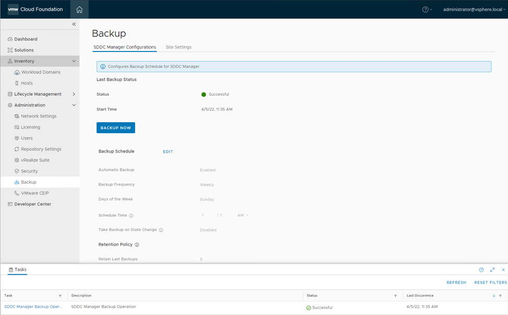508x315 pixels.
Task: Filter the Last Occurrence column
Action: point(500,296)
